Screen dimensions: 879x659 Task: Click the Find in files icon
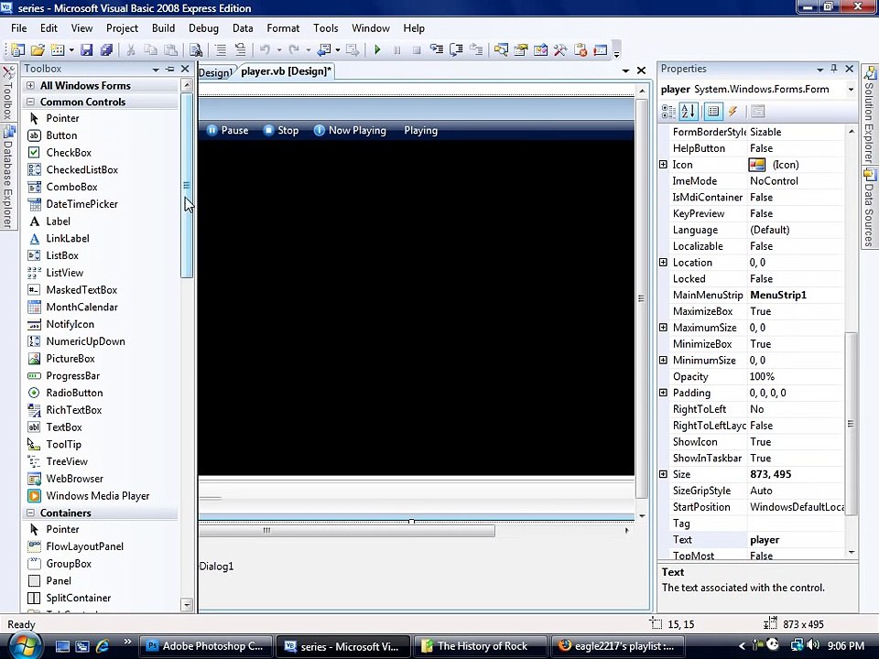[x=196, y=49]
